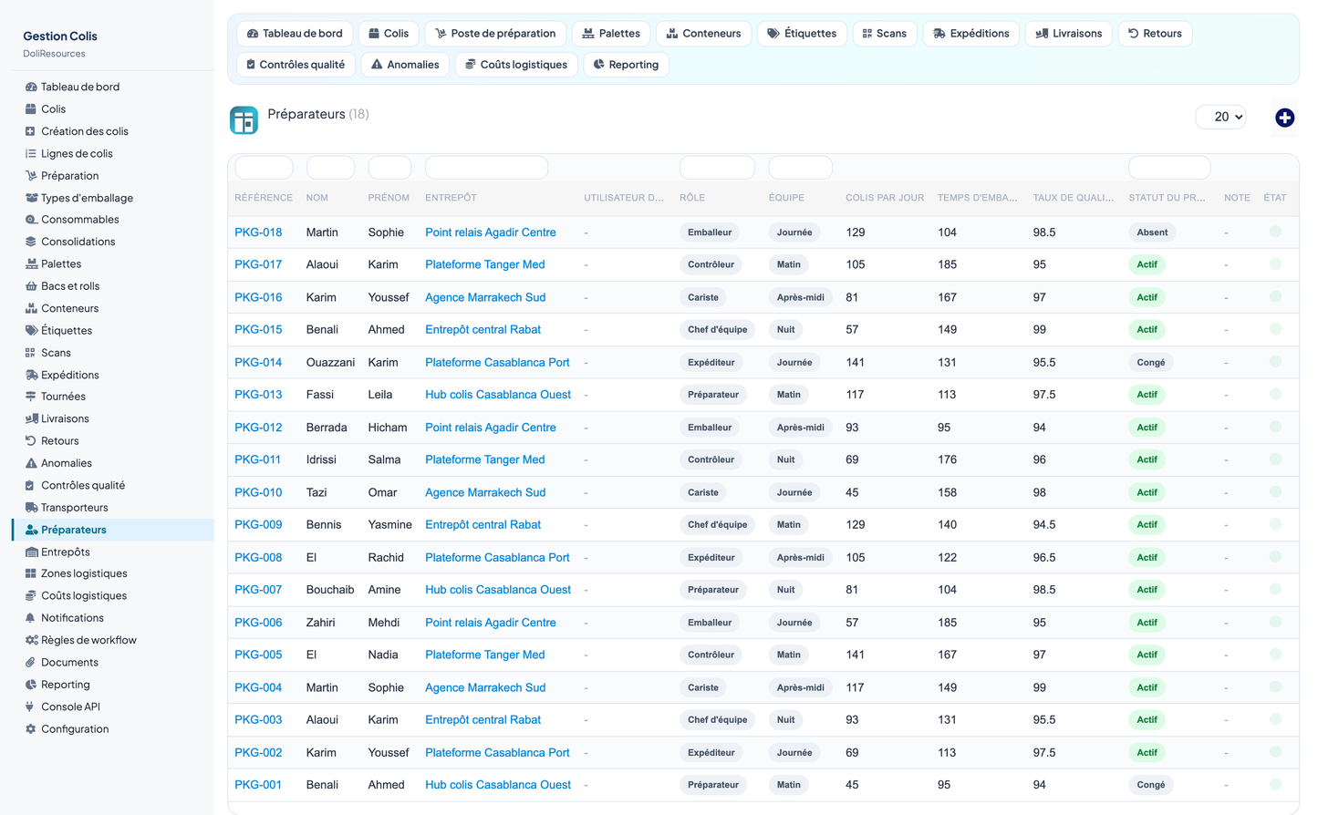Image resolution: width=1318 pixels, height=815 pixels.
Task: Click the Référence filter input field
Action: pos(264,168)
